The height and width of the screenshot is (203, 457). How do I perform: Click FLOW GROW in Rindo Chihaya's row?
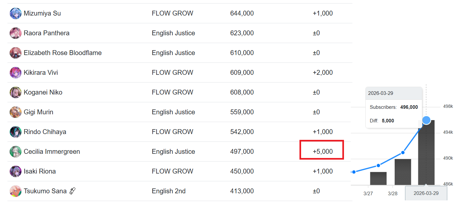coord(172,132)
